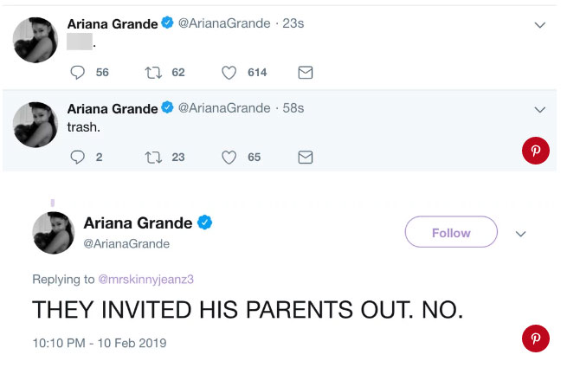Click Pinterest save button beside 'trash.' tweet
This screenshot has height=374, width=580.
(536, 151)
